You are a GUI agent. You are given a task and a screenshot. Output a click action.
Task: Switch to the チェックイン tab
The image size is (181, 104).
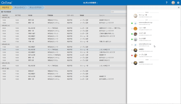[x=20, y=7]
